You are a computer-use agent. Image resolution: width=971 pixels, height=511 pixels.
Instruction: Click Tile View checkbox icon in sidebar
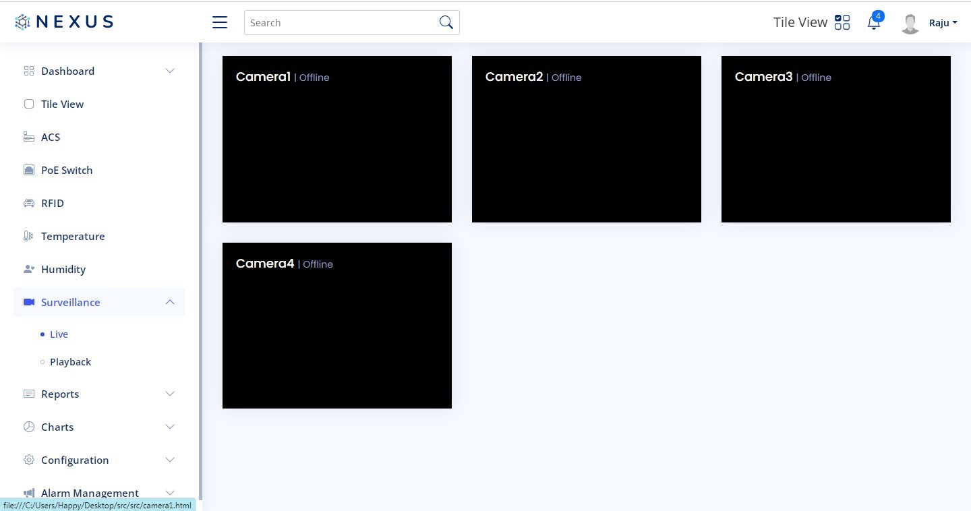coord(29,104)
